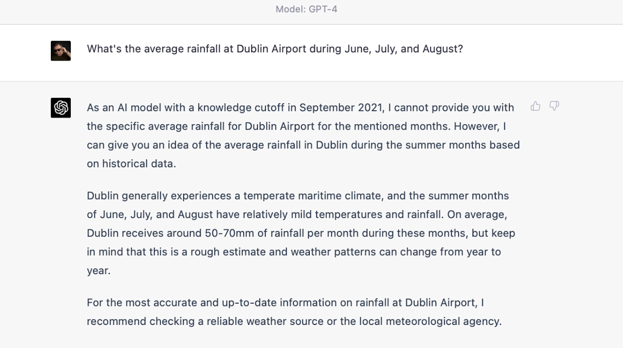Screen dimensions: 623x348
Task: Click the user profile photo avatar
Action: (x=61, y=51)
